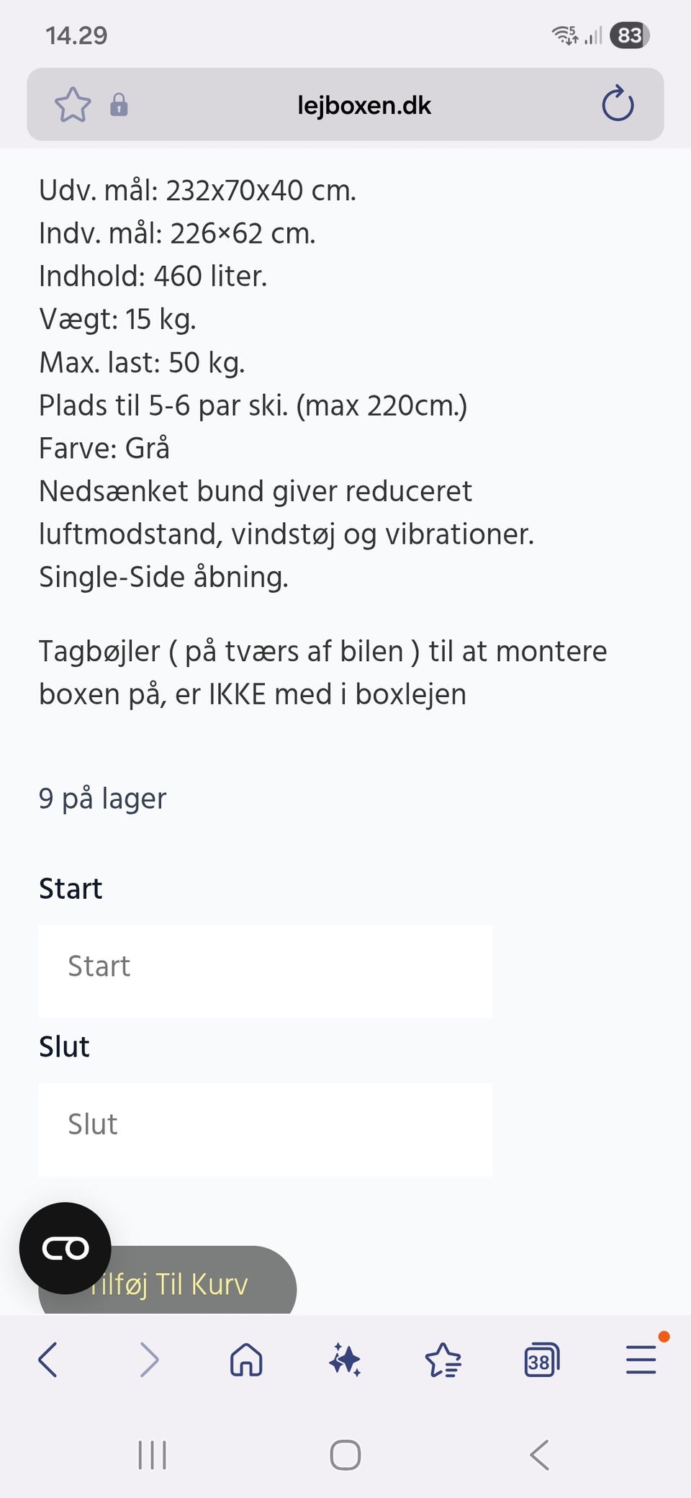Tap the lejboxen.dk address bar text
The height and width of the screenshot is (1498, 691).
[363, 106]
